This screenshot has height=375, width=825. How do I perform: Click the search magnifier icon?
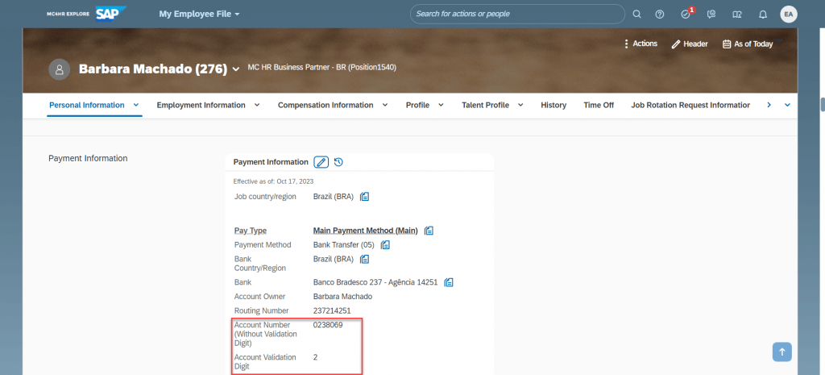pos(636,15)
